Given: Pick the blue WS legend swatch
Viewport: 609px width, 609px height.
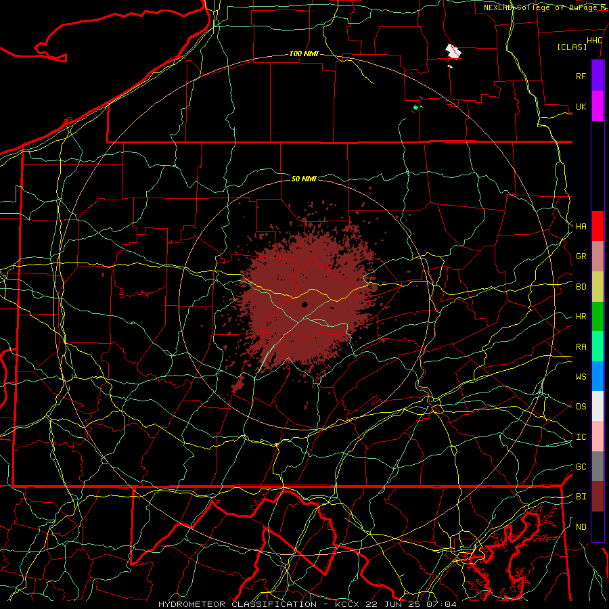Looking at the screenshot, I should point(597,376).
